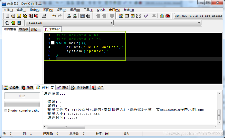Image resolution: width=225 pixels, height=138 pixels.
Task: Click the Save All toolbar icon
Action: coord(25,16)
